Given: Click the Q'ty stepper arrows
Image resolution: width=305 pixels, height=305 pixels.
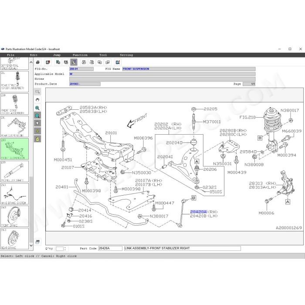Looking at the screenshot, I should pos(65,249).
